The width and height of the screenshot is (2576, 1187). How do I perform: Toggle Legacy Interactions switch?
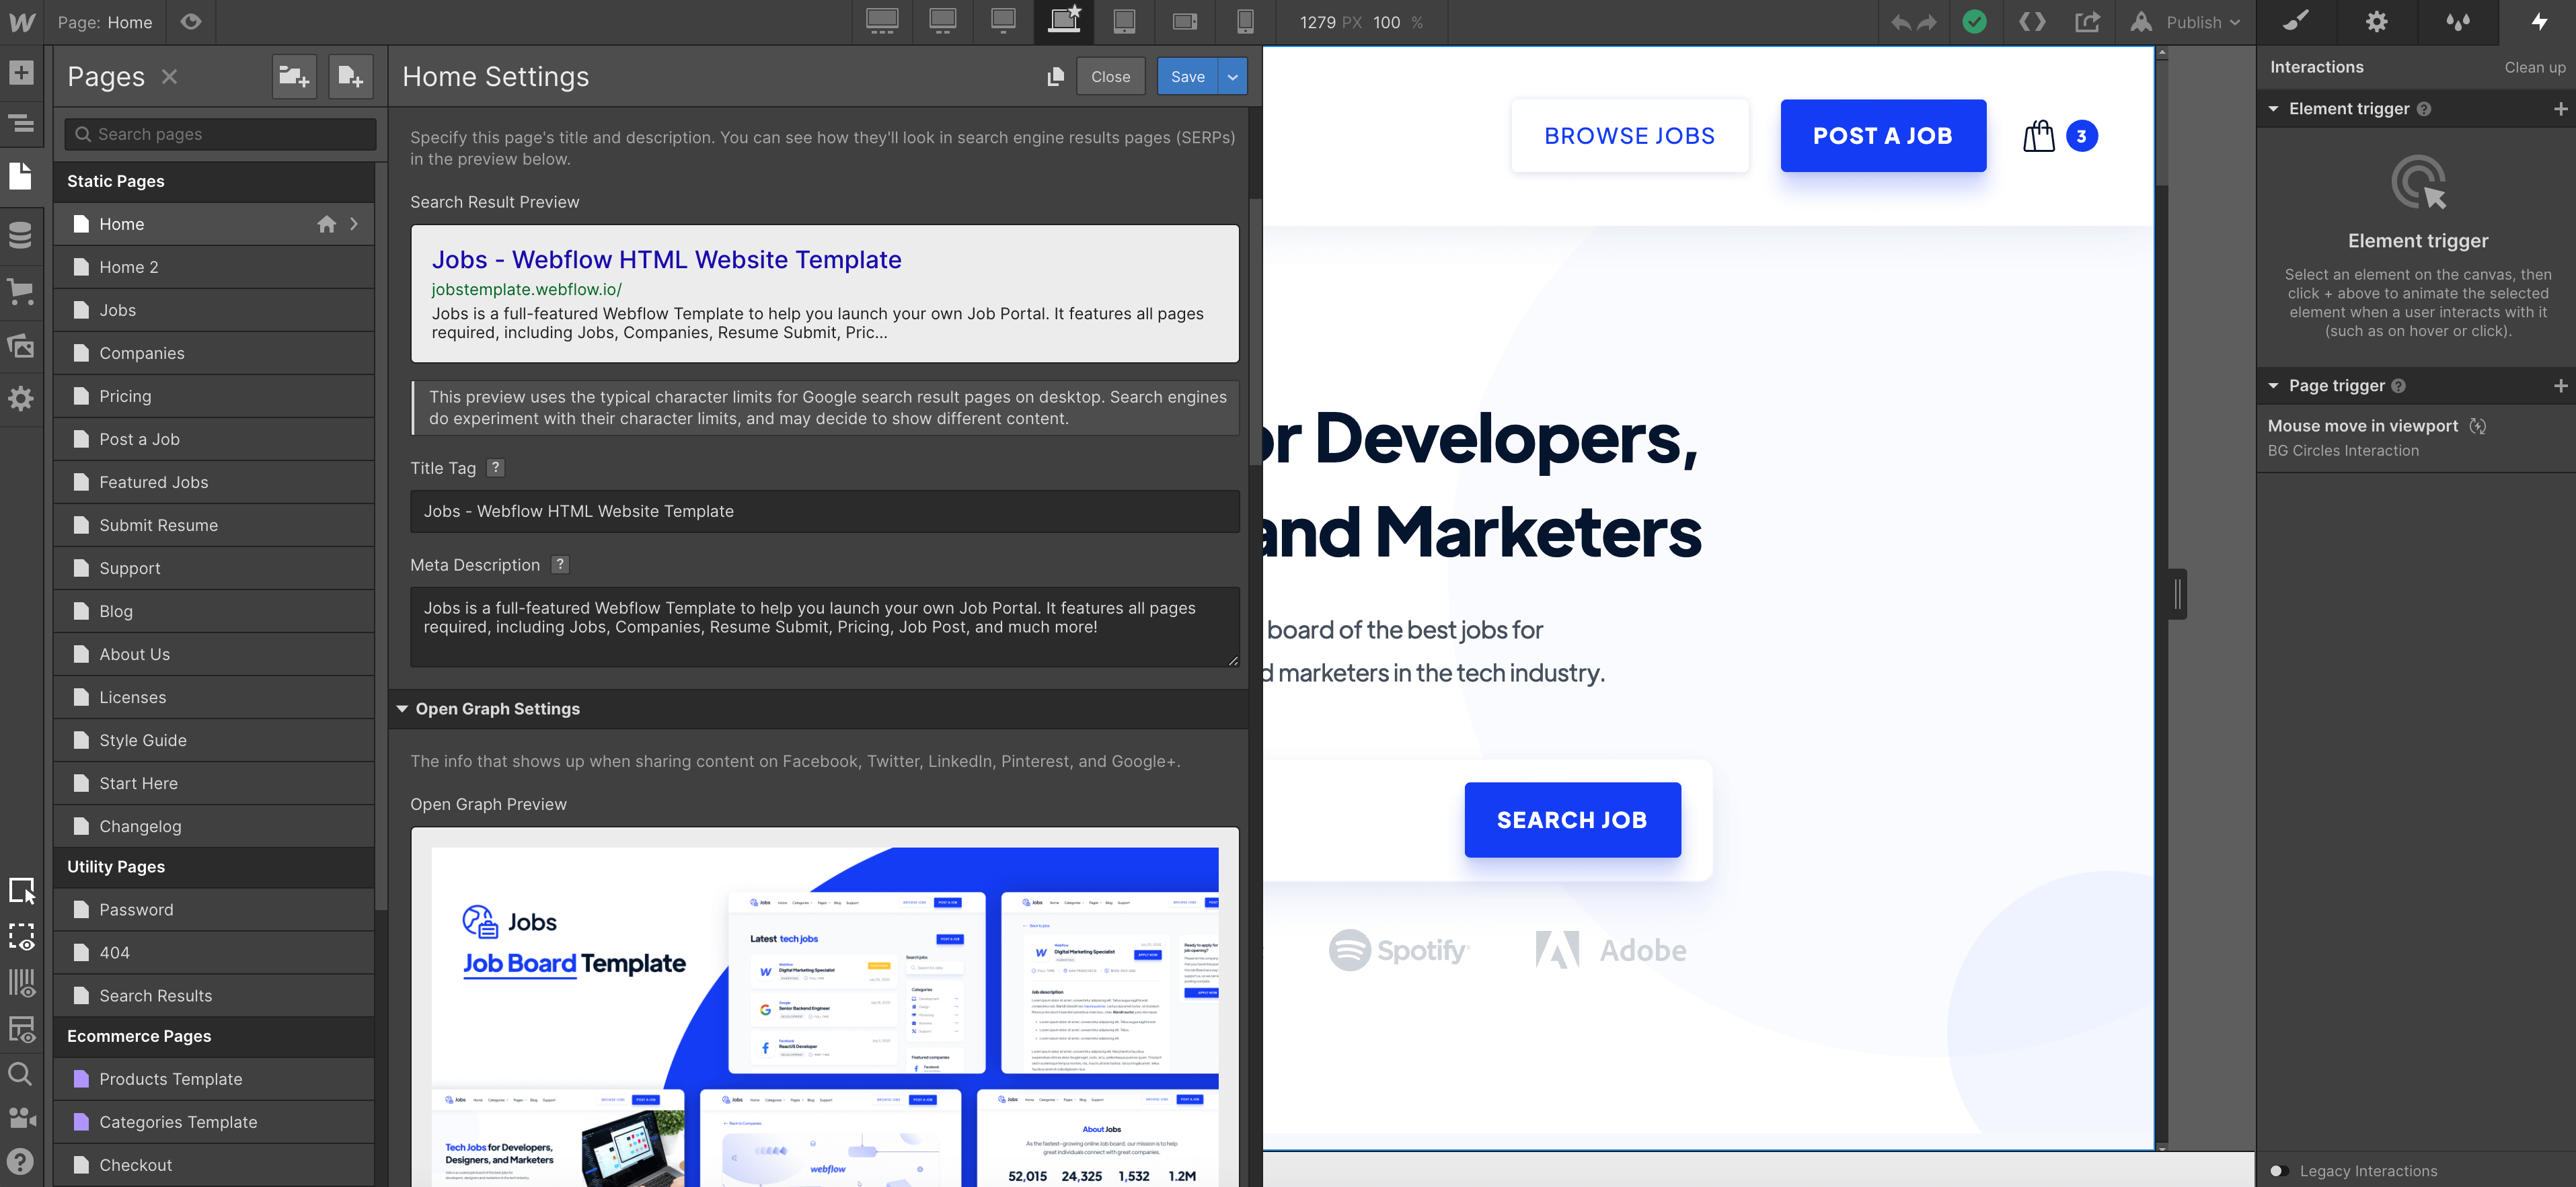2279,1171
